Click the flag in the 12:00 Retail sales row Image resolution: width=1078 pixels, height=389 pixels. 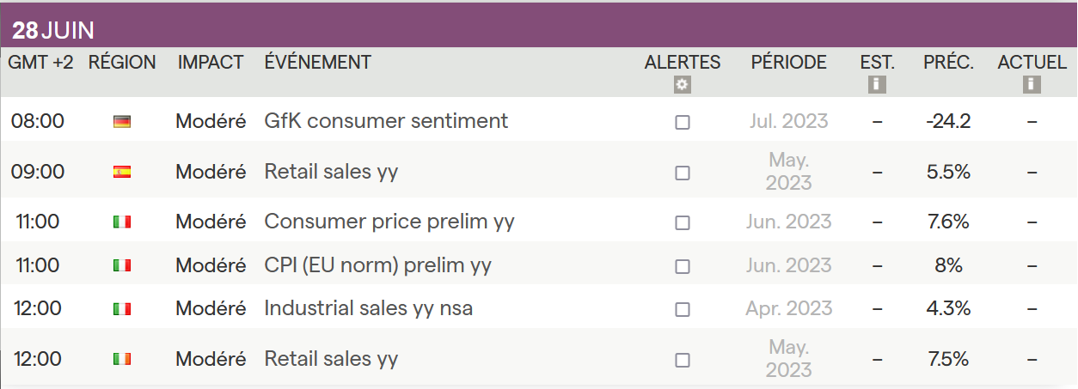(122, 359)
